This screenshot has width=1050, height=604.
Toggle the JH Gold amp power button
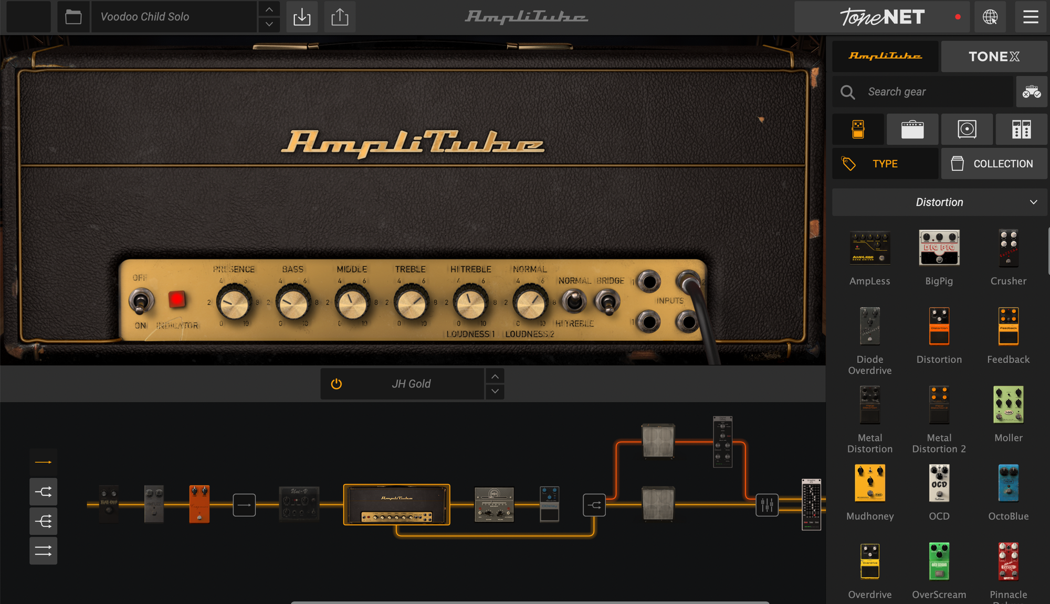tap(337, 384)
